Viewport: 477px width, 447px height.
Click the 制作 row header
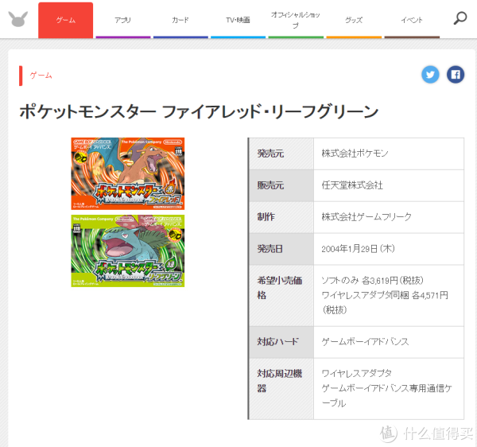(x=281, y=217)
